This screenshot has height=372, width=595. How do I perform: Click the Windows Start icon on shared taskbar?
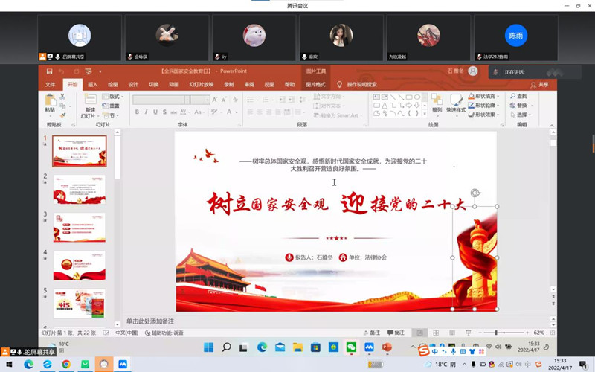(208, 347)
